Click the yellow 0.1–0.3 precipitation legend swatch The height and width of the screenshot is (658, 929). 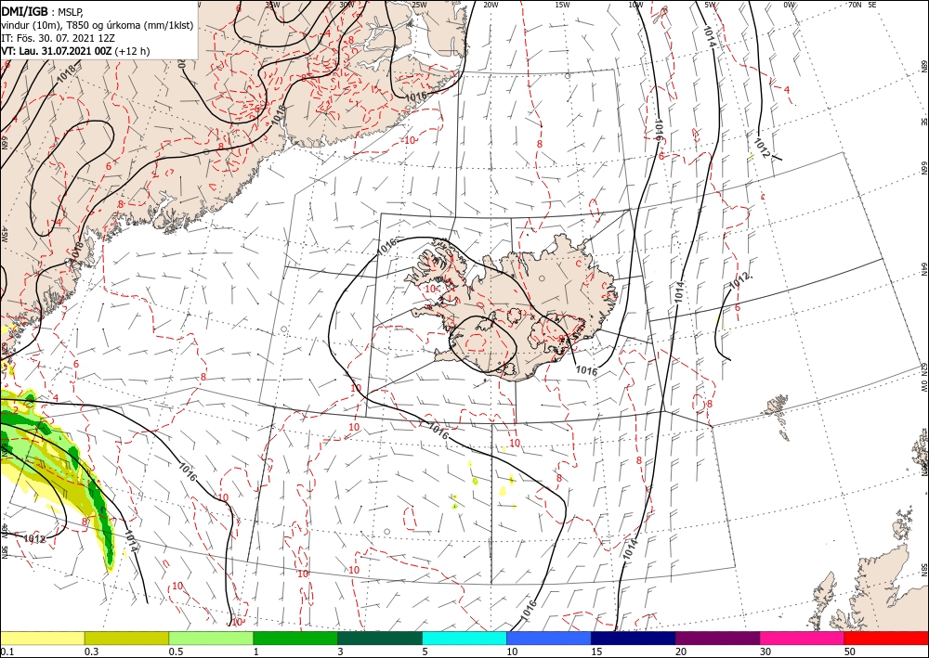(x=42, y=638)
